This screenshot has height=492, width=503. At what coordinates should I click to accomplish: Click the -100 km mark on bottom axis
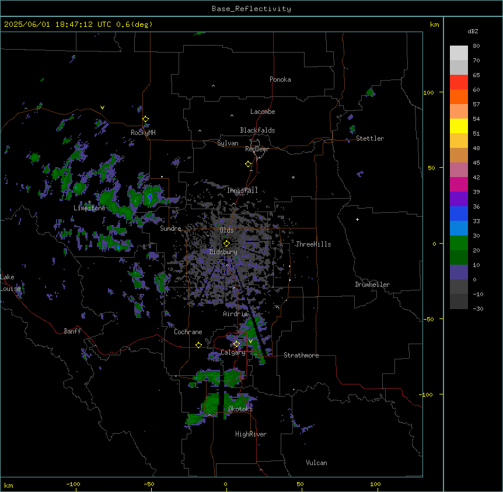coord(73,484)
